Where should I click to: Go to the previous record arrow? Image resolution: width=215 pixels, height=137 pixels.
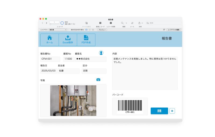point(42,23)
